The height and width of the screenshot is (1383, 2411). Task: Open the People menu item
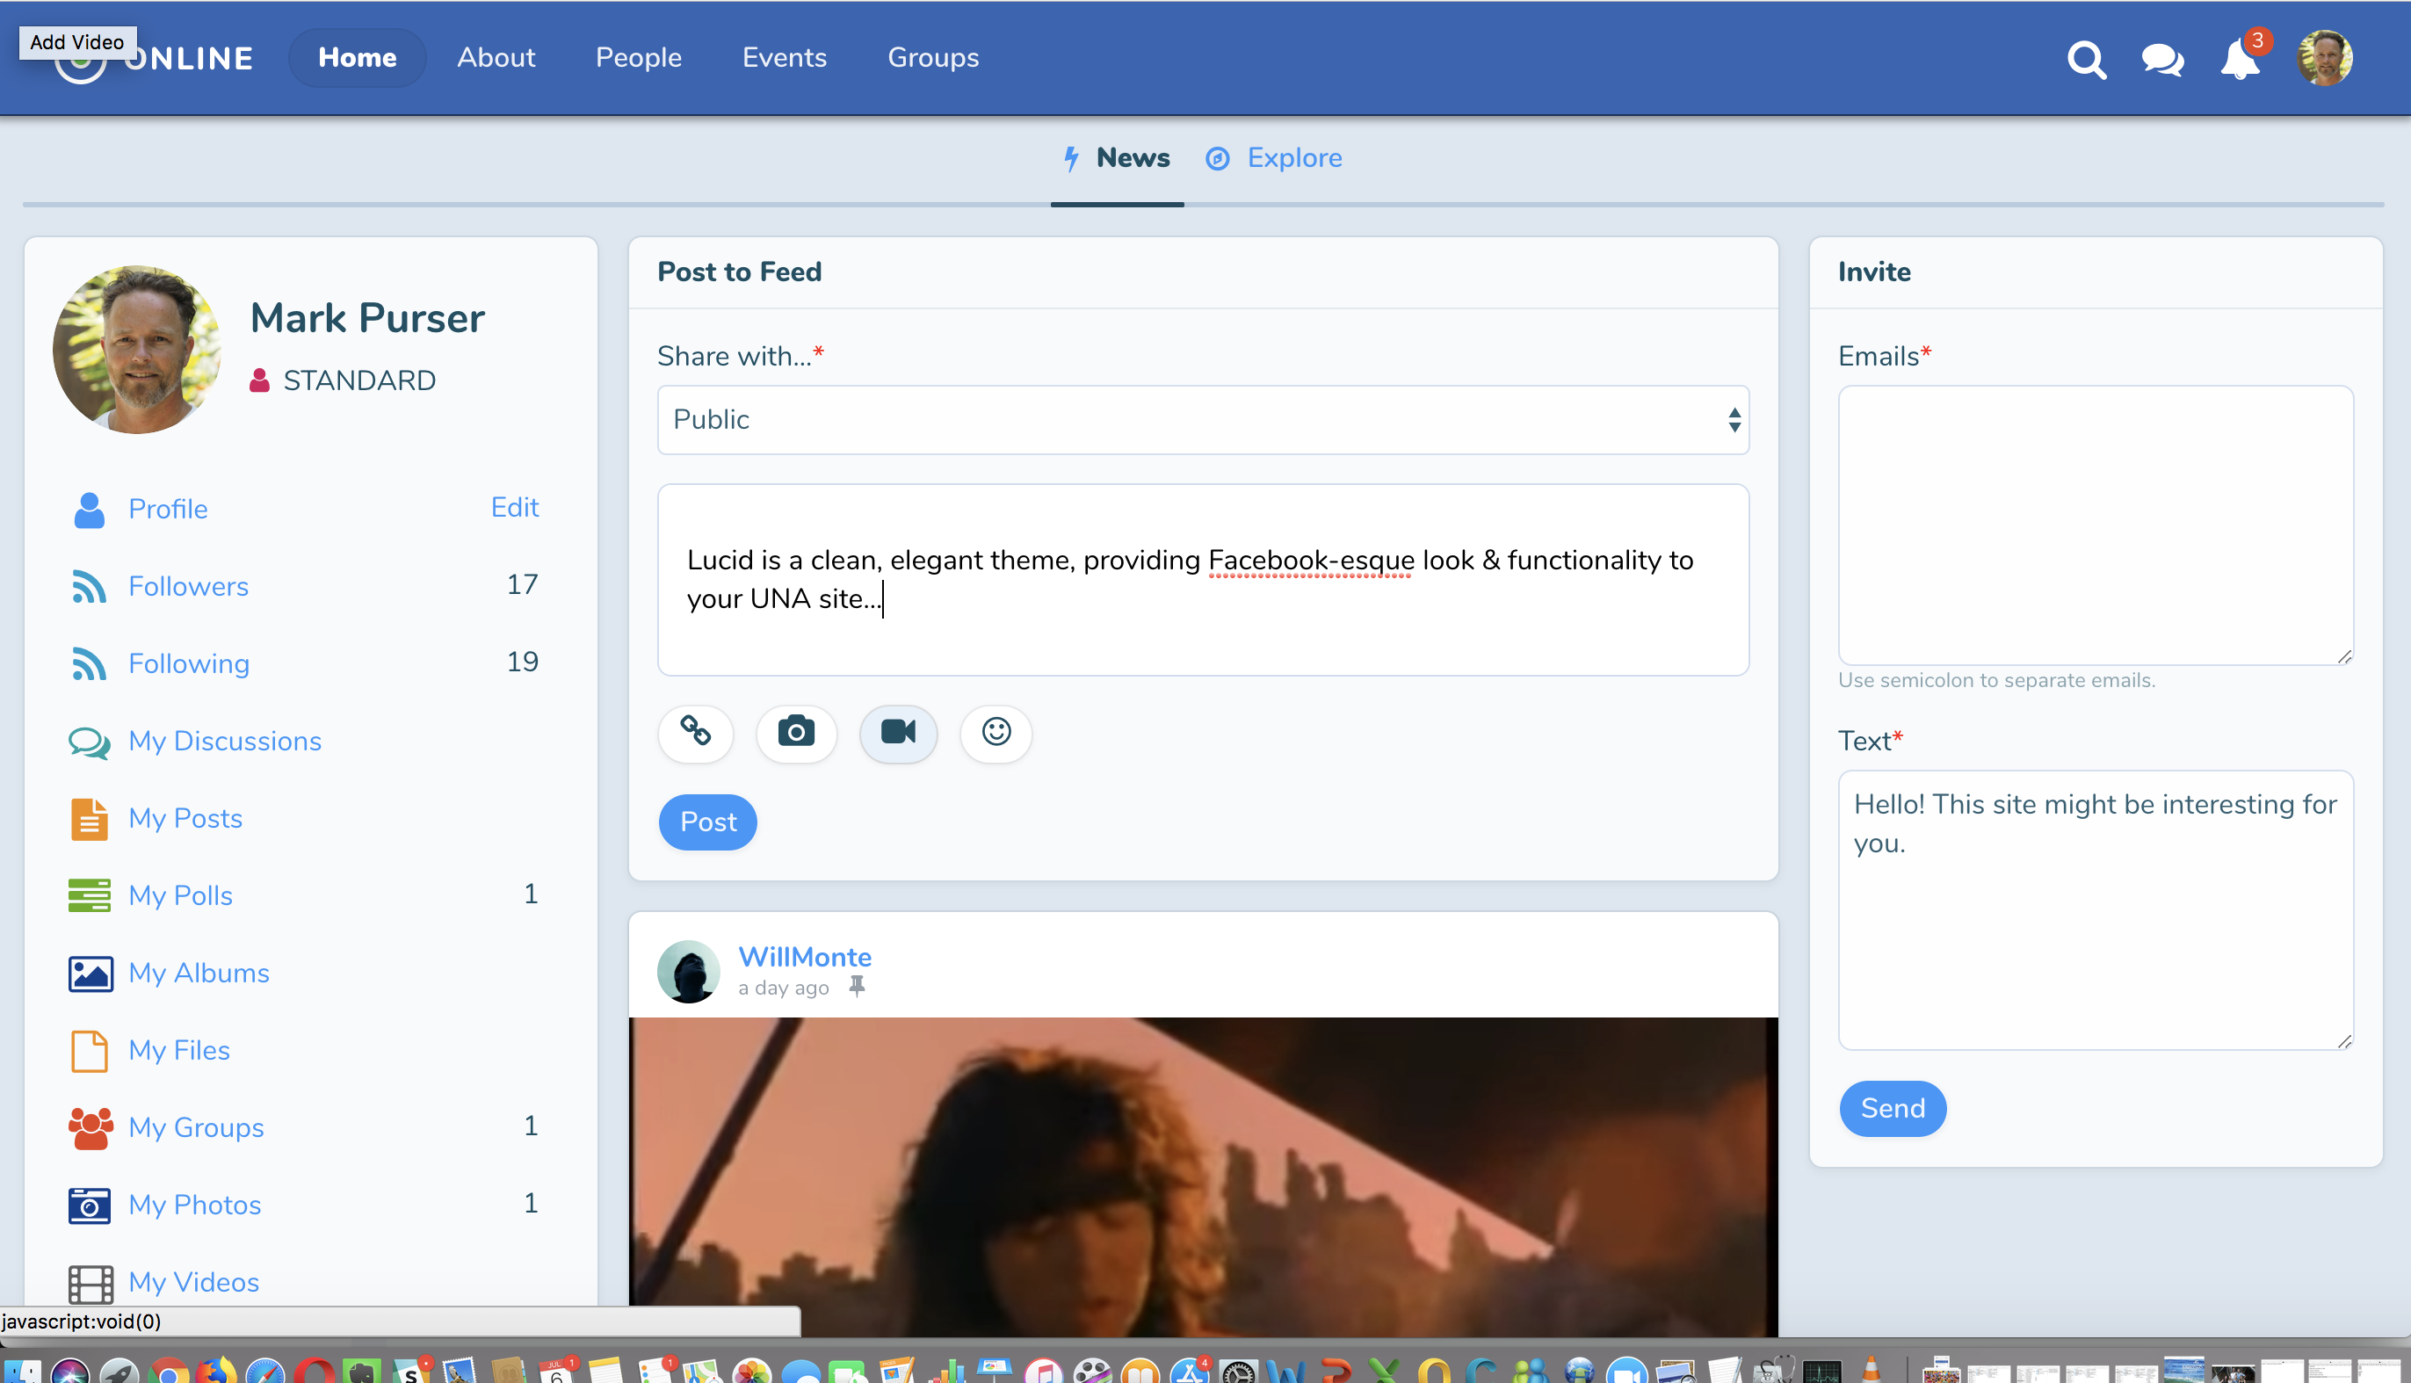(638, 58)
